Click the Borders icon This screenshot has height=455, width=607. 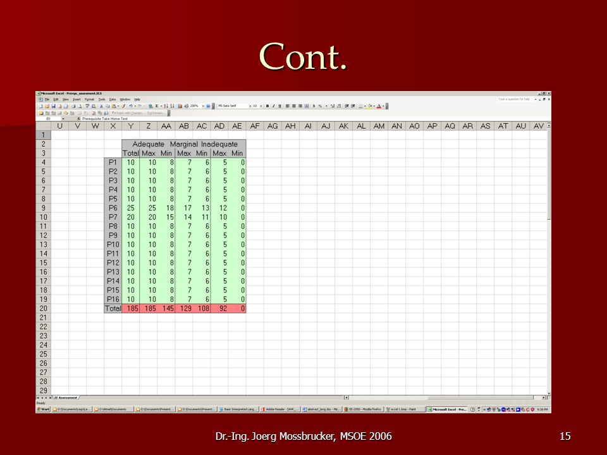click(360, 106)
